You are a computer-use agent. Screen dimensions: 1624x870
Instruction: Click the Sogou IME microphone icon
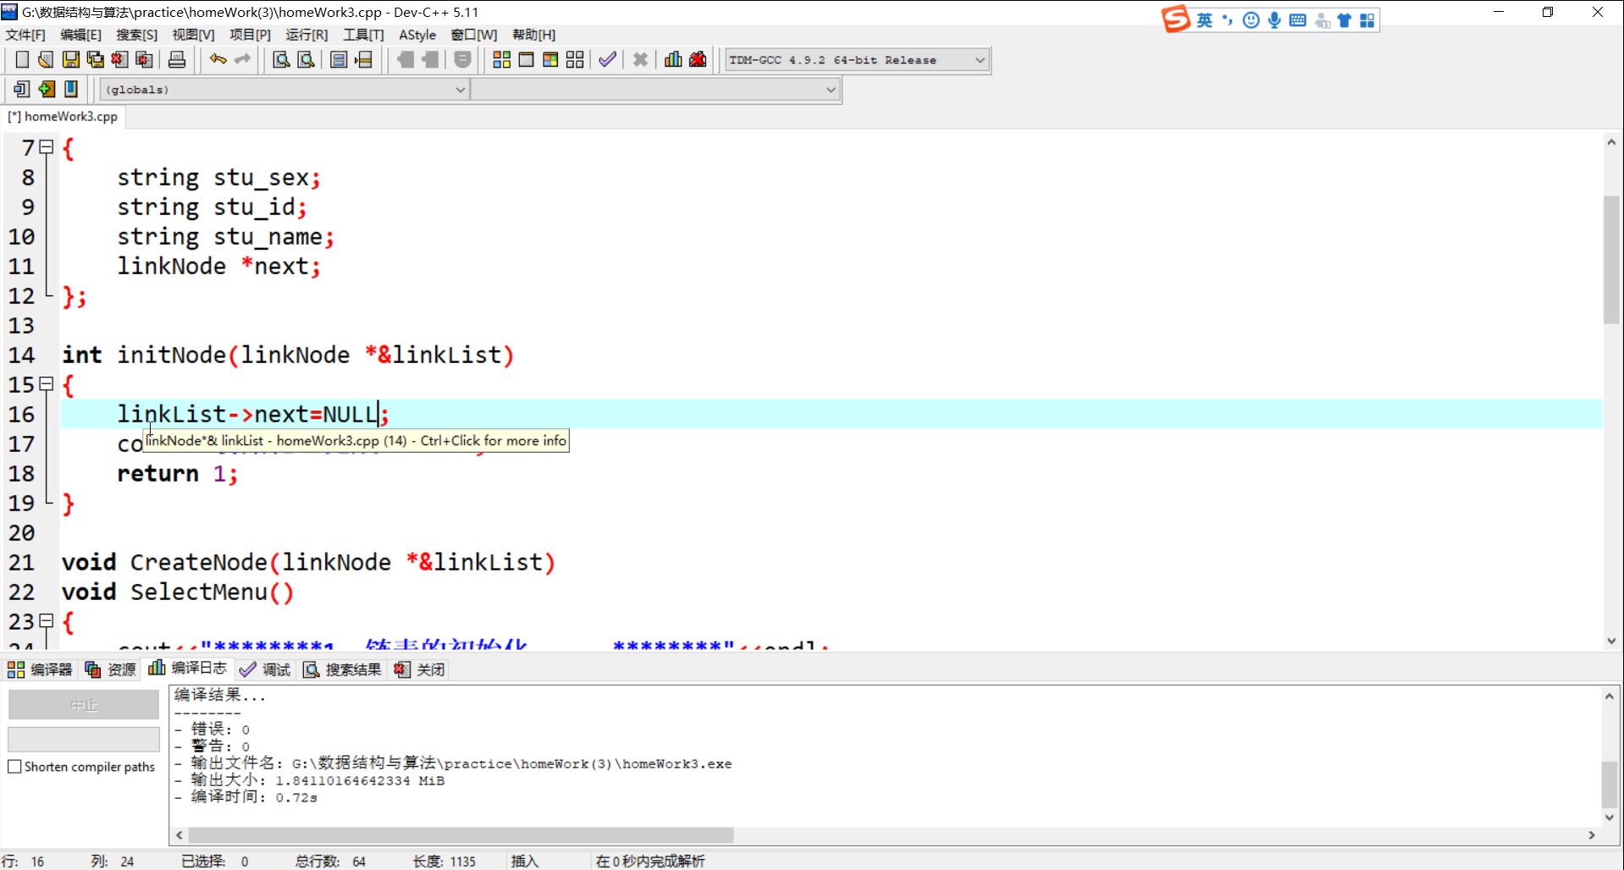1274,20
